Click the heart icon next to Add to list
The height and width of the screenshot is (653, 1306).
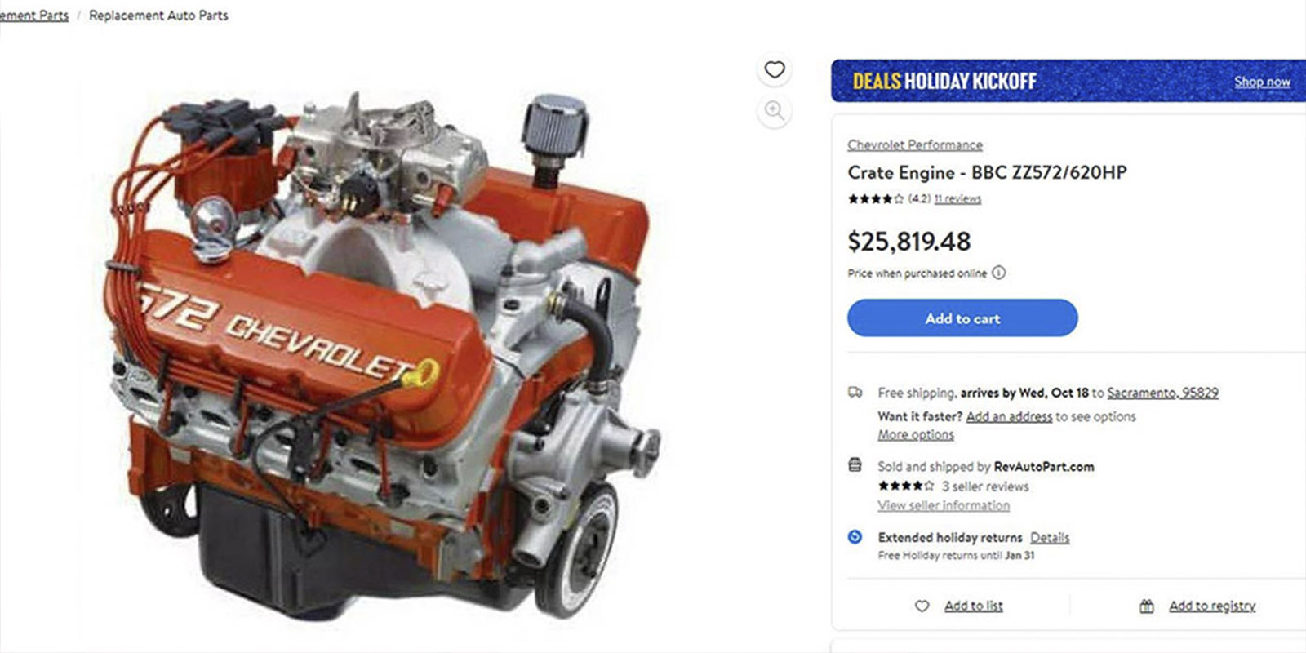pos(922,606)
